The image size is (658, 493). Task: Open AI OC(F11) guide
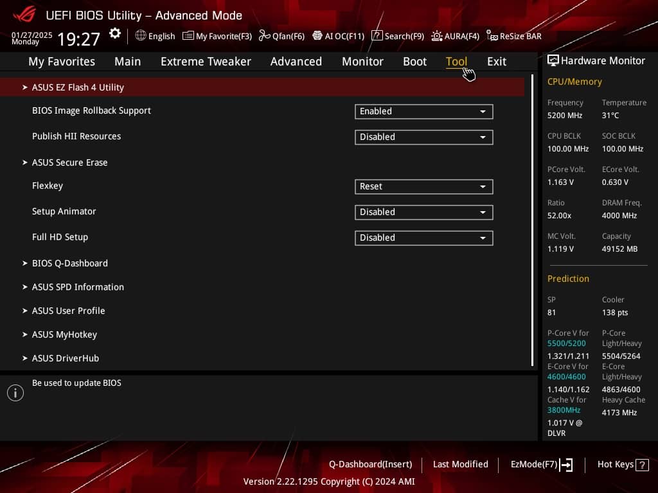339,36
